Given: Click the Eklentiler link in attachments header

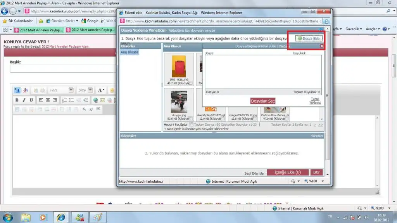Looking at the screenshot, I should point(317,136).
